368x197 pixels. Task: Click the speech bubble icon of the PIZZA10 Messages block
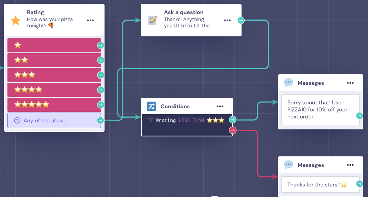(x=289, y=83)
